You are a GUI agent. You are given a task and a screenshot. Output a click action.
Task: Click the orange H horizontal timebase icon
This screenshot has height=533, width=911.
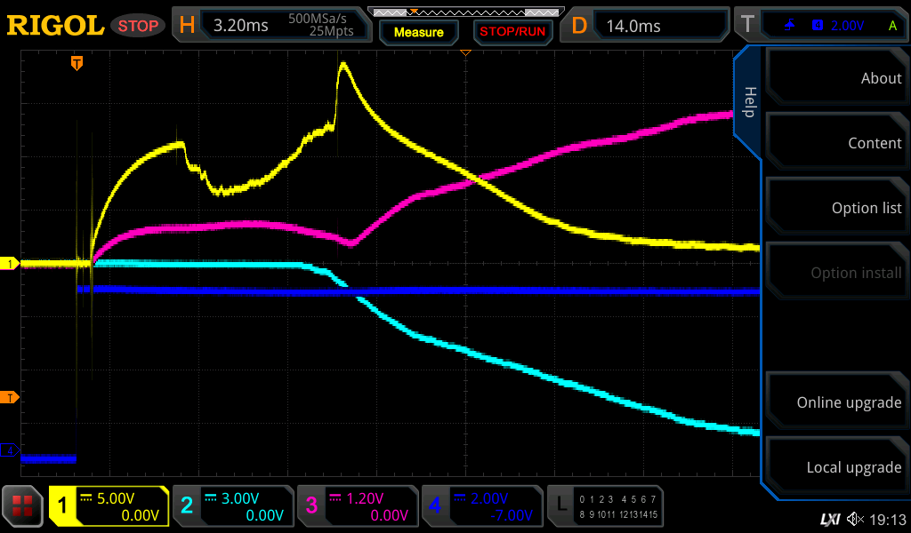coord(187,26)
